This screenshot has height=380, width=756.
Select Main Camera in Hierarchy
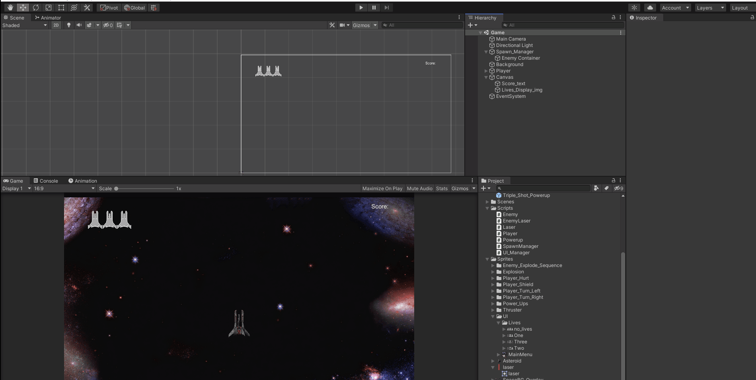(x=511, y=39)
